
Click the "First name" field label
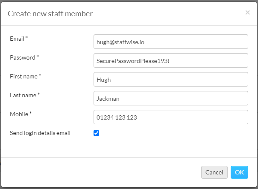[23, 76]
